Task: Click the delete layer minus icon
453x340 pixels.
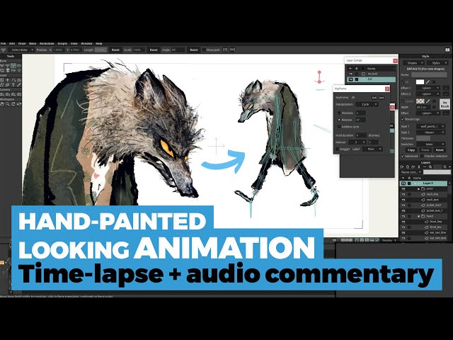Action: tap(425, 167)
